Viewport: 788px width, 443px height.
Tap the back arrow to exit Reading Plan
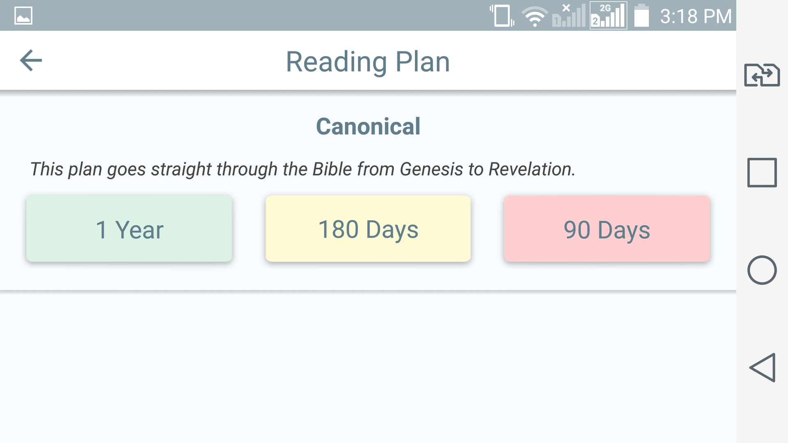[31, 60]
